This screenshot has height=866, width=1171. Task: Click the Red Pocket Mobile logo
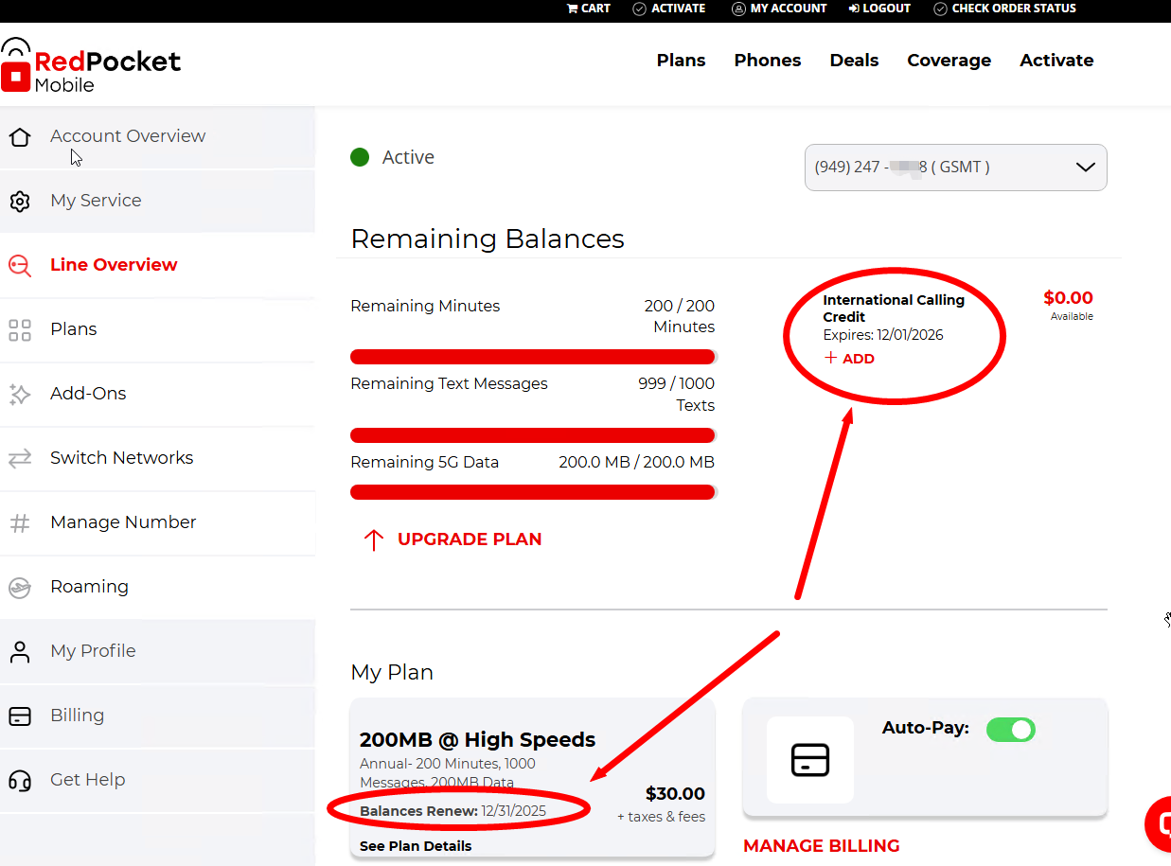pos(91,66)
